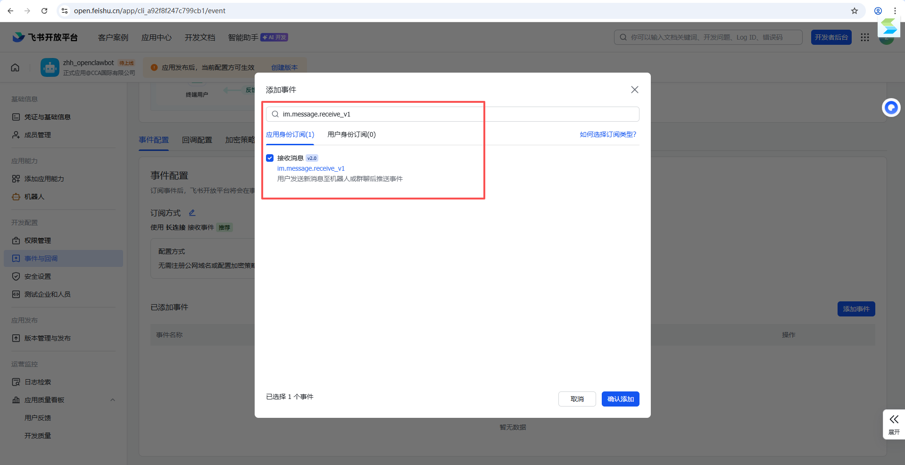Click the search magnifier icon in dialog
Image resolution: width=905 pixels, height=465 pixels.
click(x=275, y=114)
